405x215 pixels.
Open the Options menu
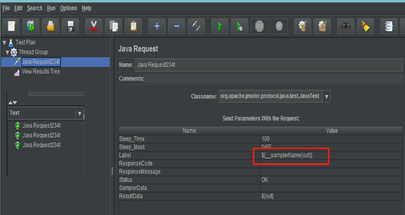[x=68, y=8]
